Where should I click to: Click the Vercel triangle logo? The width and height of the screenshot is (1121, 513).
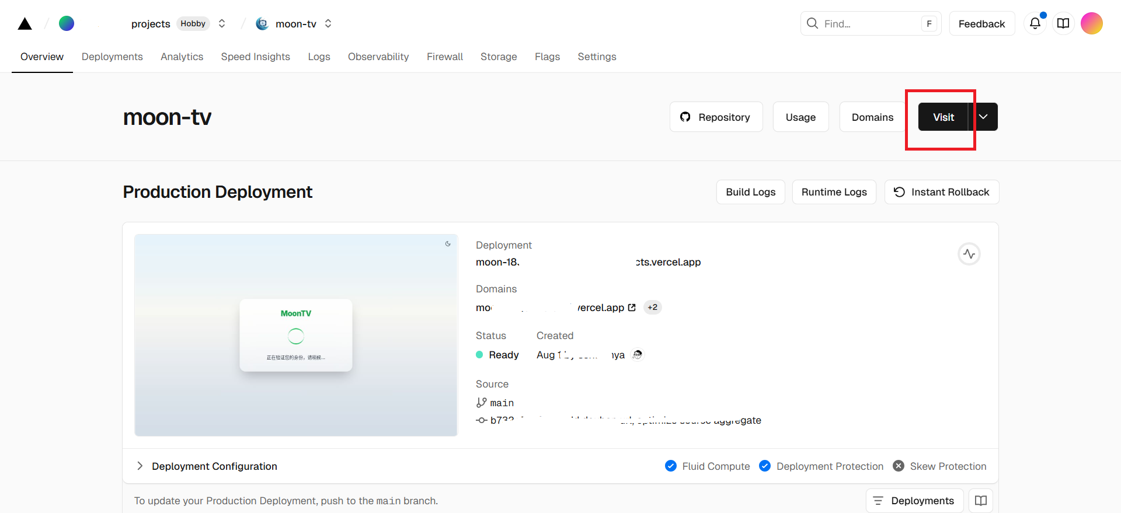25,23
